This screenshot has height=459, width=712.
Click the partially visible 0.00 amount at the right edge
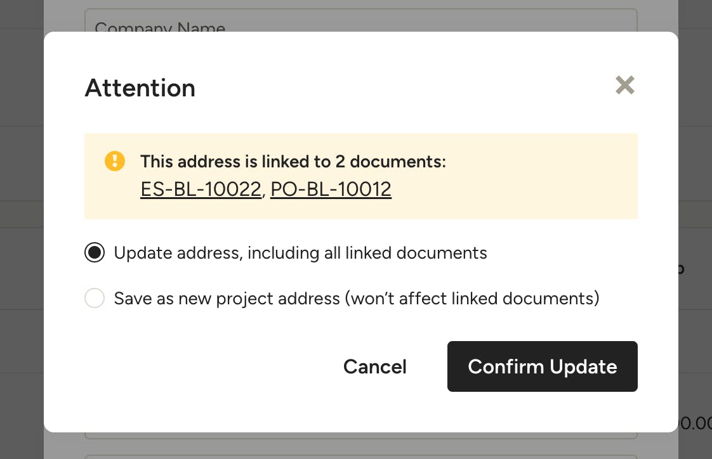coord(695,423)
